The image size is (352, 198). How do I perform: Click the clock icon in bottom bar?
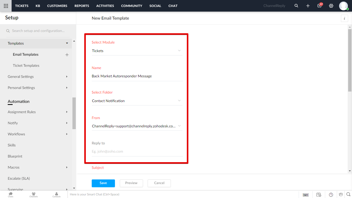point(331,195)
